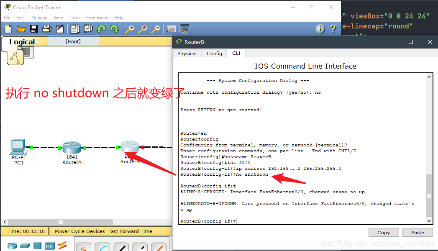
Task: Create a new Packet Tracer file
Action: click(8, 29)
